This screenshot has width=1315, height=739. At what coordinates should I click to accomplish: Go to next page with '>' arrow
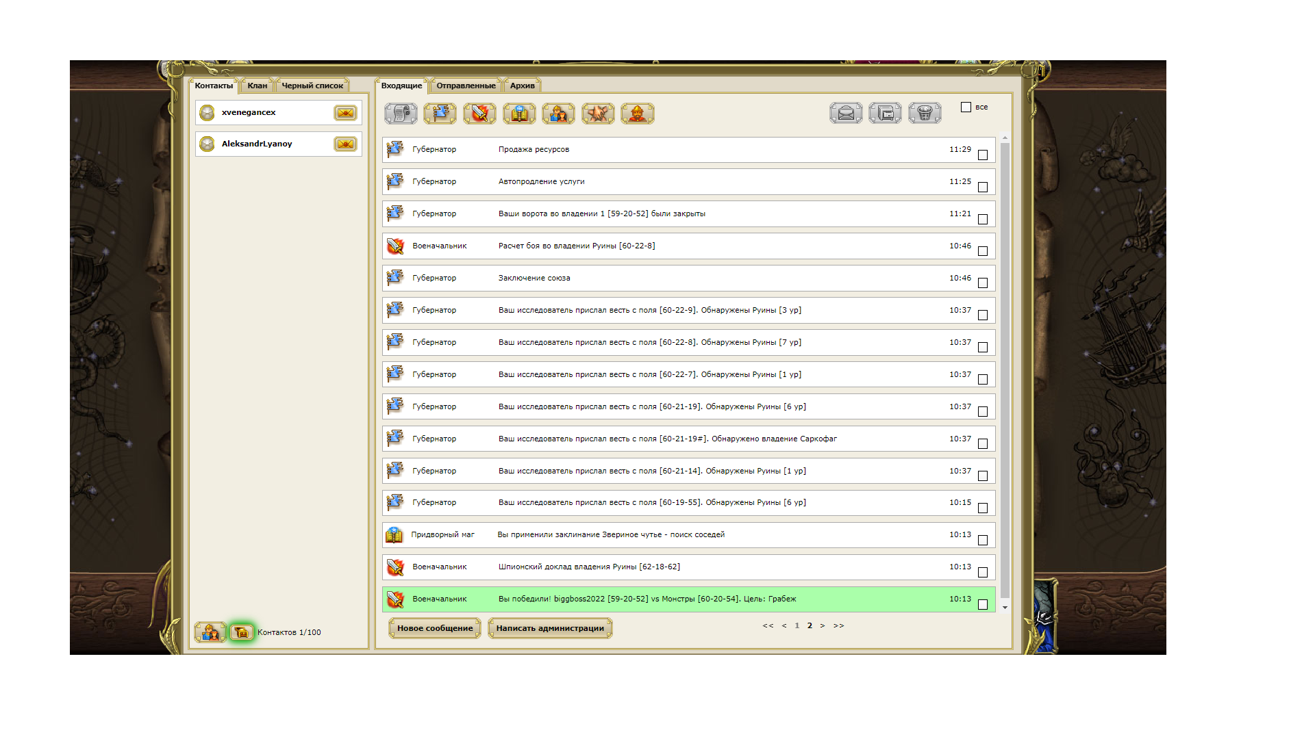(823, 626)
